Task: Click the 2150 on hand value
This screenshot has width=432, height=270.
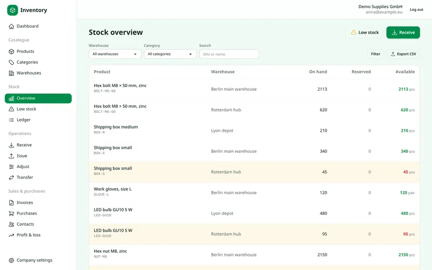Action: (x=322, y=255)
